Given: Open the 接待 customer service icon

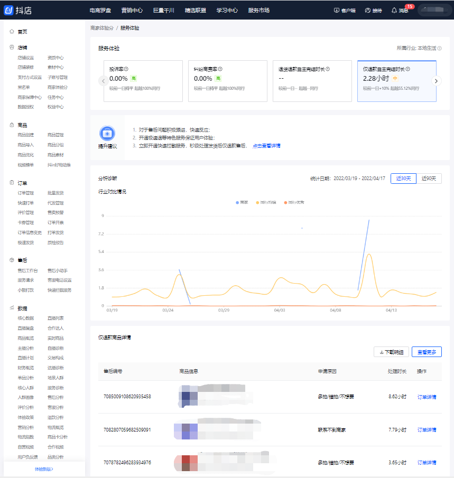Looking at the screenshot, I should click(368, 11).
